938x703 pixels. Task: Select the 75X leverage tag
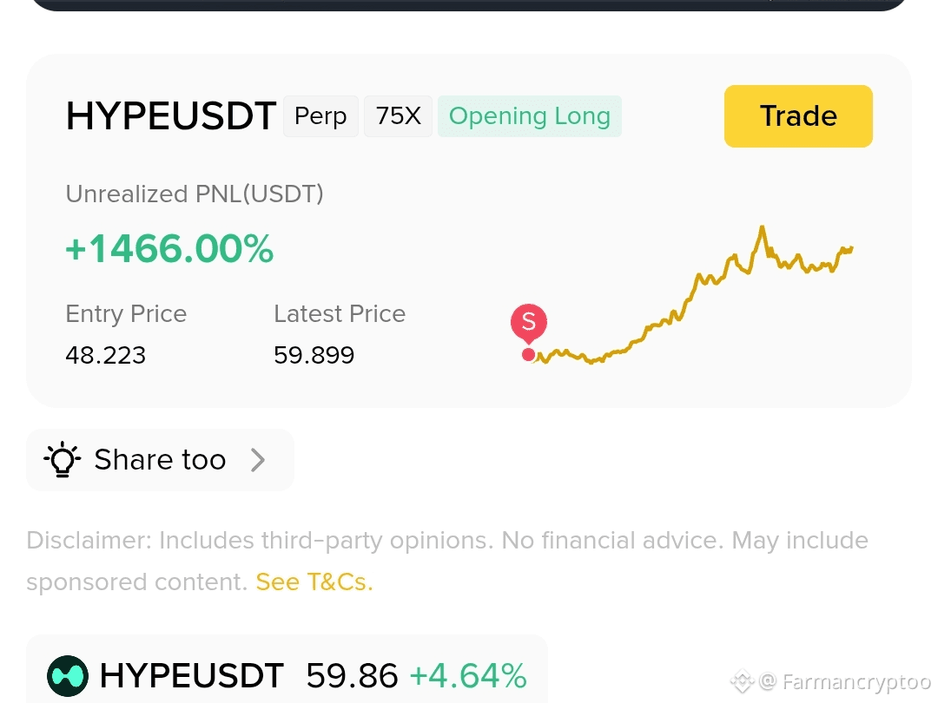click(398, 116)
